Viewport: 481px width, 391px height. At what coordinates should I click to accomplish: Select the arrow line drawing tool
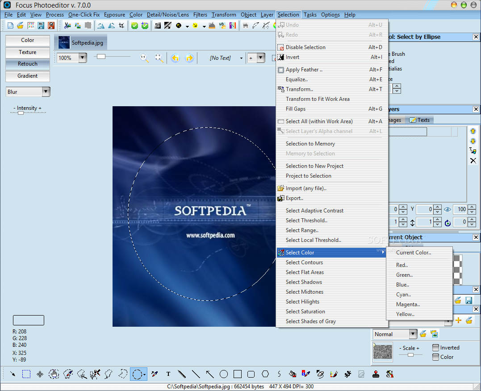(x=210, y=374)
